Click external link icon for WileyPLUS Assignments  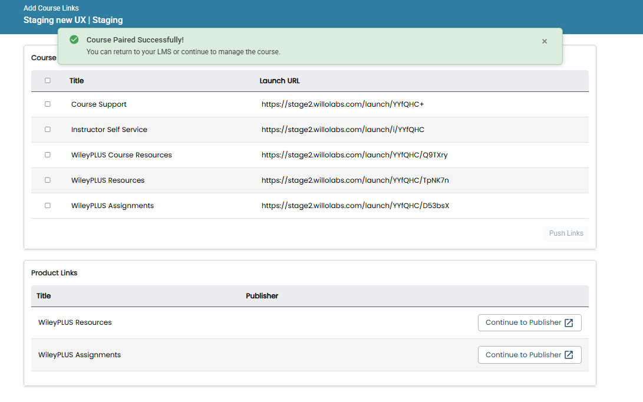(x=569, y=355)
